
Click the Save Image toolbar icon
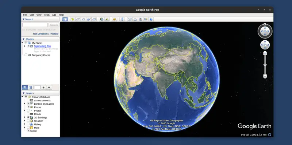(141, 19)
